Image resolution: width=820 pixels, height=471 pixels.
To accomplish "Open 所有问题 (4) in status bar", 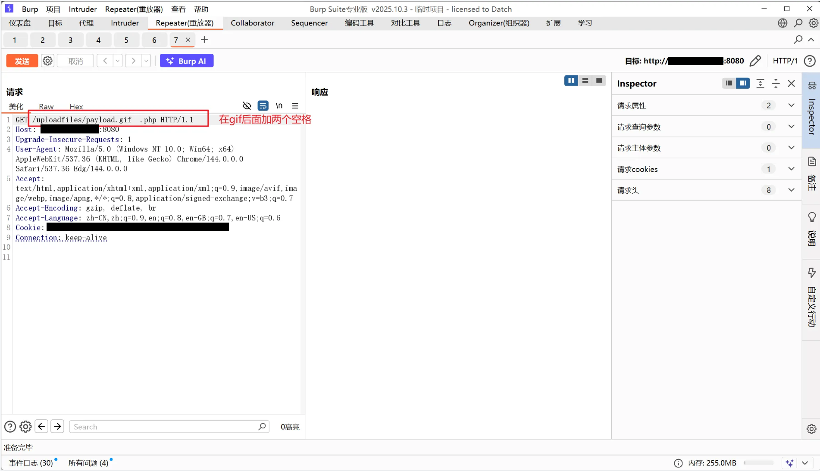I will [x=88, y=463].
